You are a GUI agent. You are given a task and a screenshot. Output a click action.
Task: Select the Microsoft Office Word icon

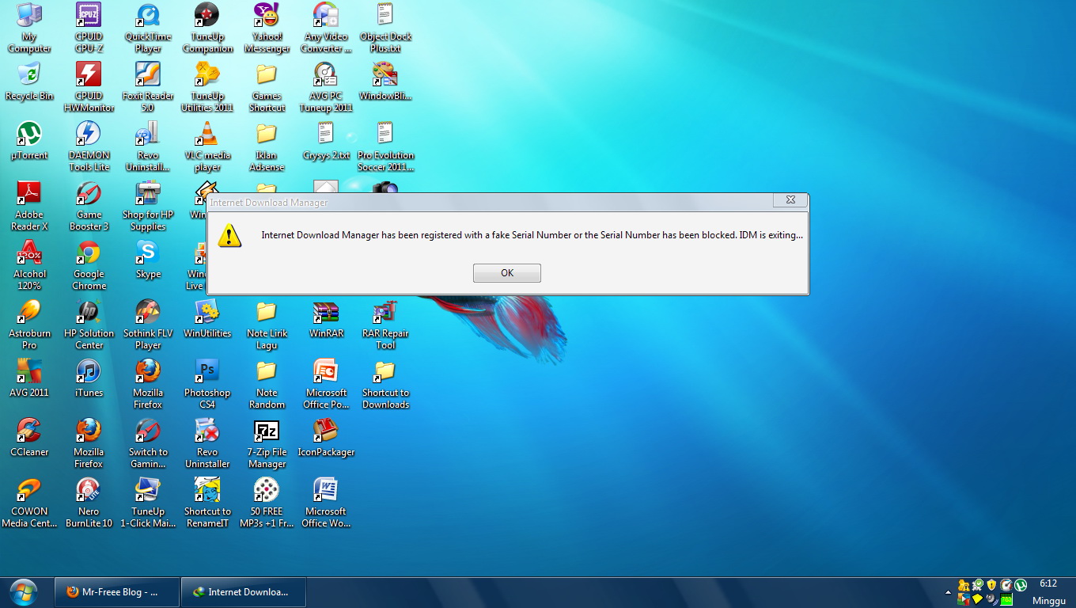326,503
